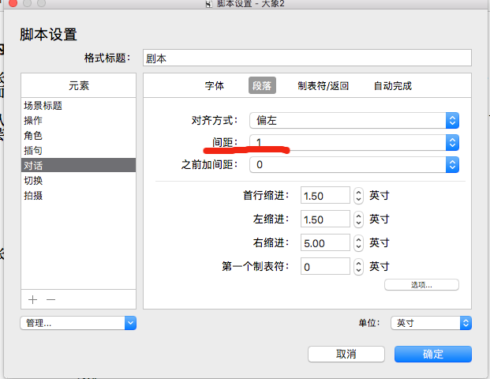Open the 自动完成 tab

[392, 86]
